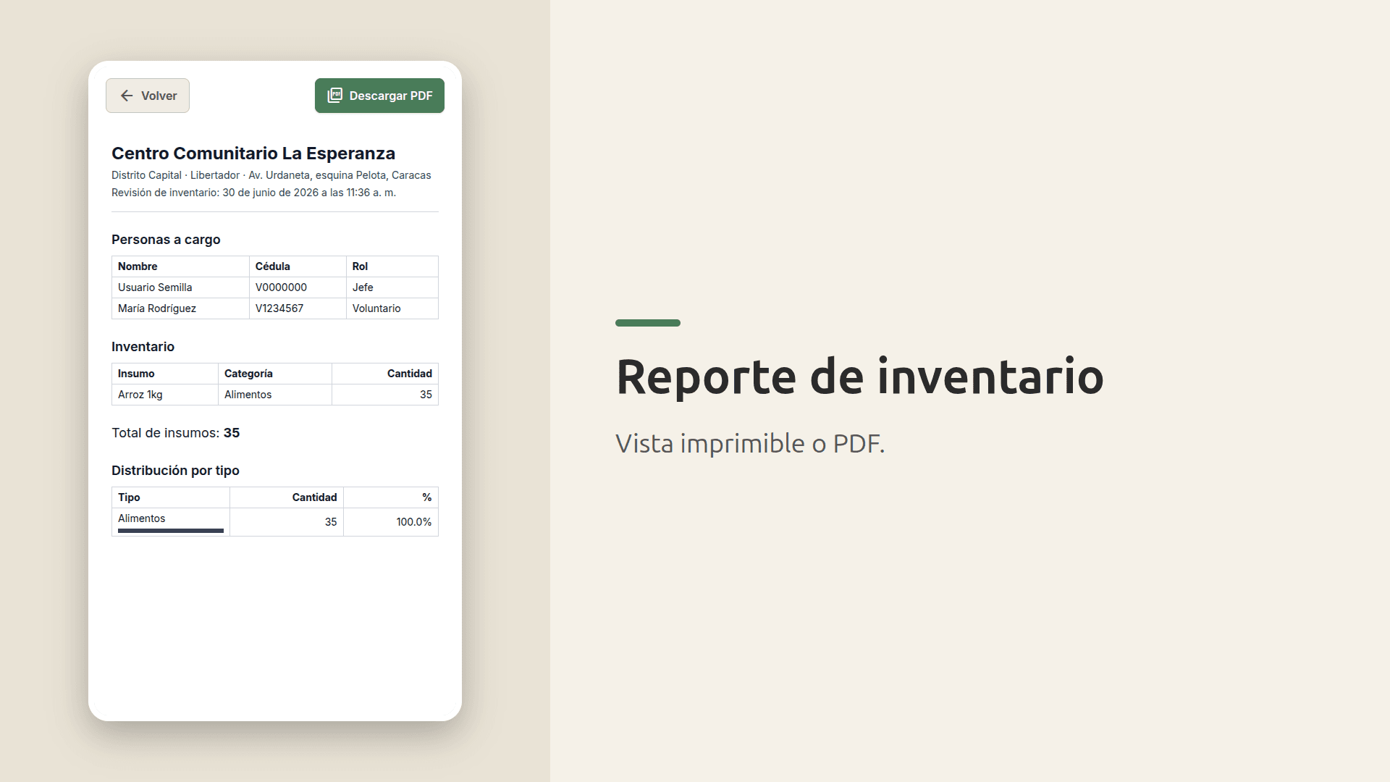Click the PDF document icon
This screenshot has height=782, width=1390.
tap(334, 96)
